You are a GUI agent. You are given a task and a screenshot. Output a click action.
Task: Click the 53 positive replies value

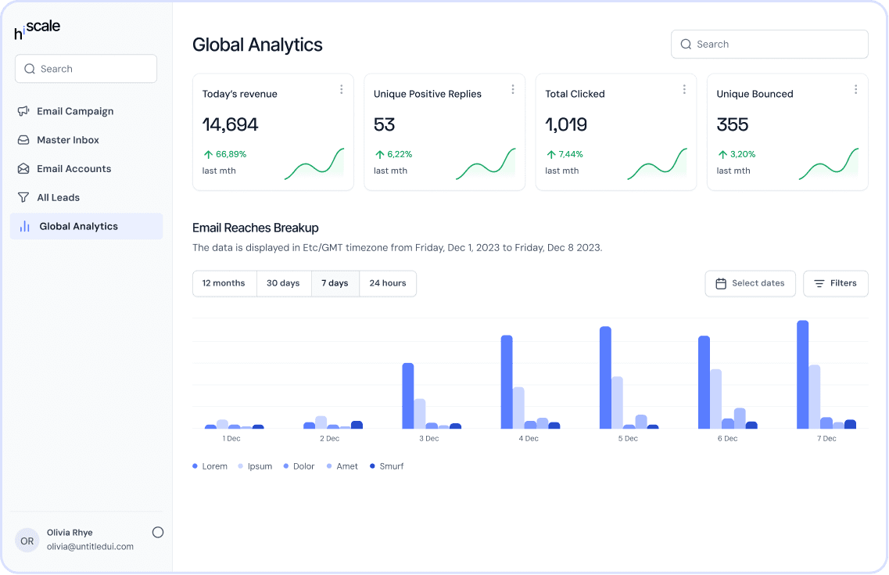385,124
